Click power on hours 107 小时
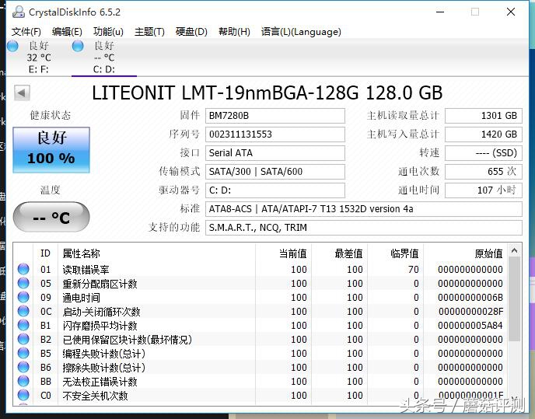The height and width of the screenshot is (419, 535). [484, 190]
